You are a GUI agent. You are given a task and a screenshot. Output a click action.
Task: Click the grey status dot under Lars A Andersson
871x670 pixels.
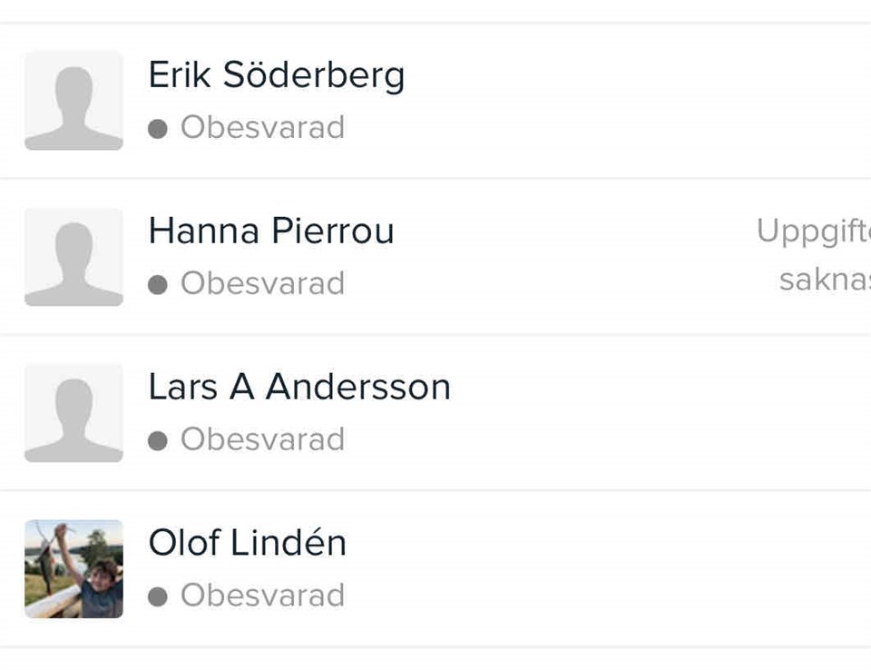[158, 441]
